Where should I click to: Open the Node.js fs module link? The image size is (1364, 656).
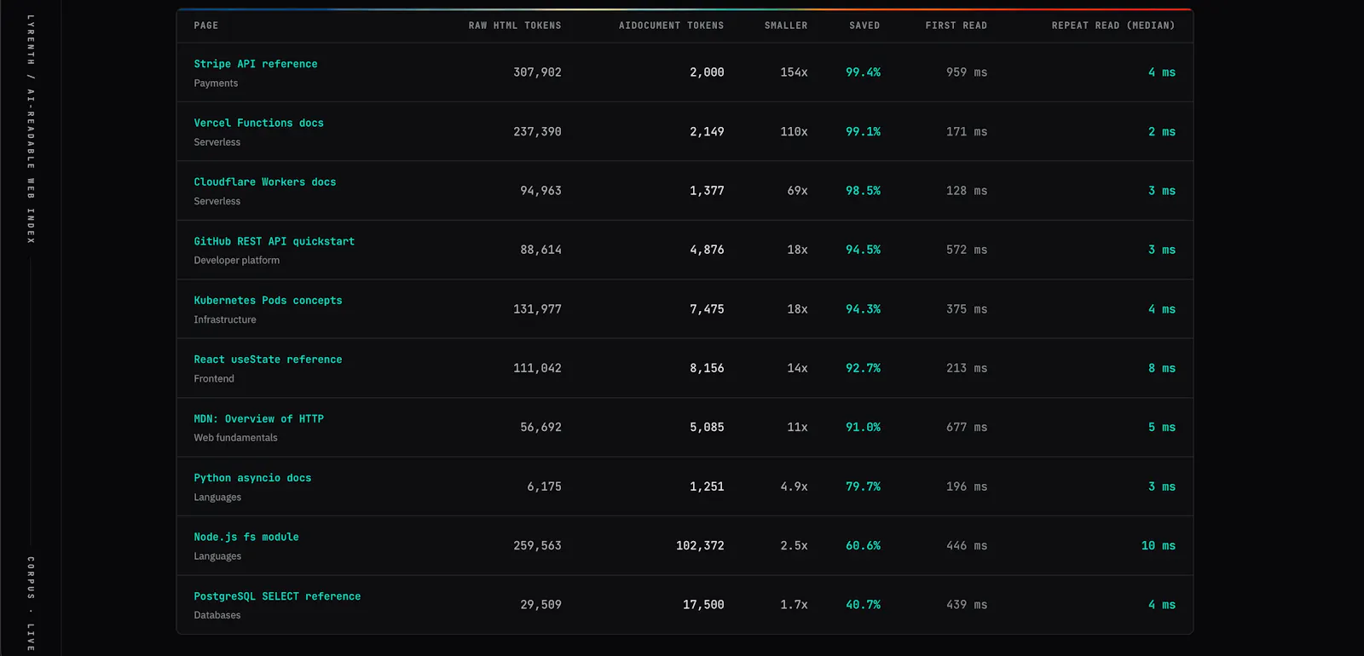246,537
